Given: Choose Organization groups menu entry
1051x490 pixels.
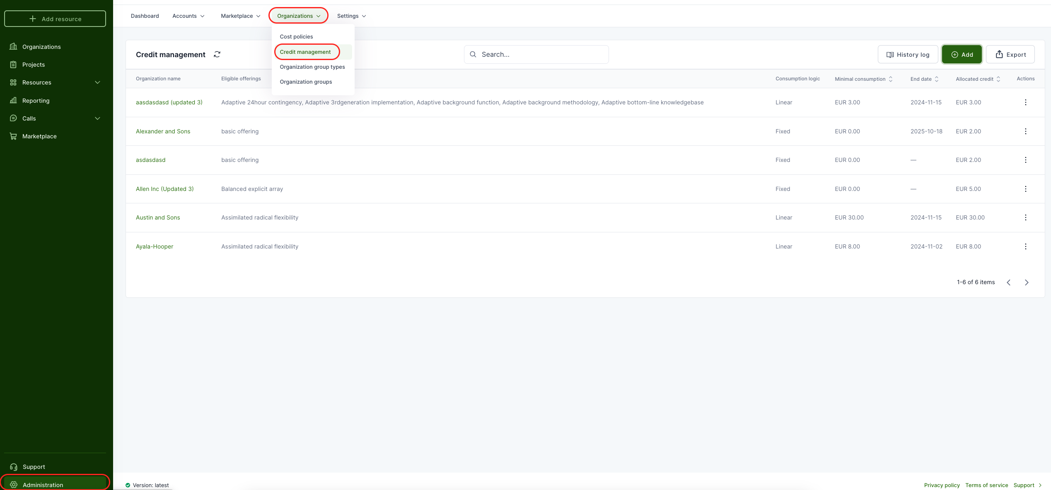Looking at the screenshot, I should click(306, 82).
